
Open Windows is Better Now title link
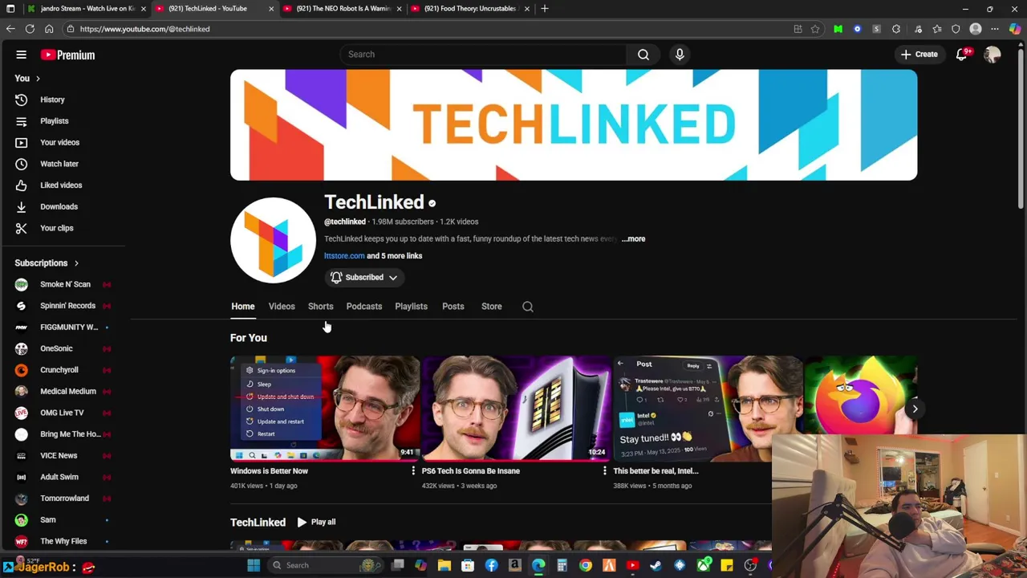(x=270, y=471)
